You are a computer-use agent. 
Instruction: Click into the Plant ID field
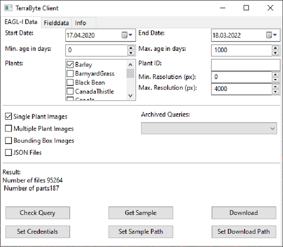[x=245, y=65]
